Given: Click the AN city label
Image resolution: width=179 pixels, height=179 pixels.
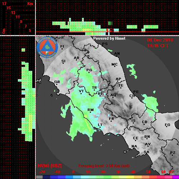Looking at the screenshot, I should (117, 54).
